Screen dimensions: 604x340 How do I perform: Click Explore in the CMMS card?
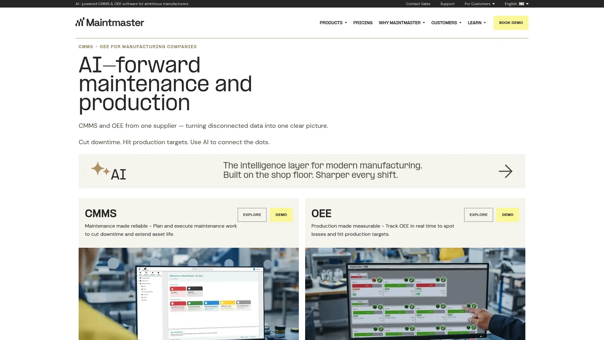pos(252,215)
